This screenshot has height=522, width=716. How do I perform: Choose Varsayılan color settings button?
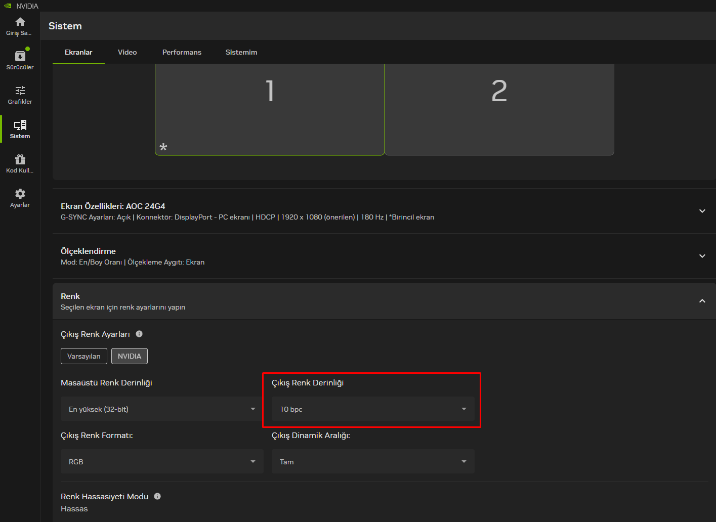(x=84, y=356)
